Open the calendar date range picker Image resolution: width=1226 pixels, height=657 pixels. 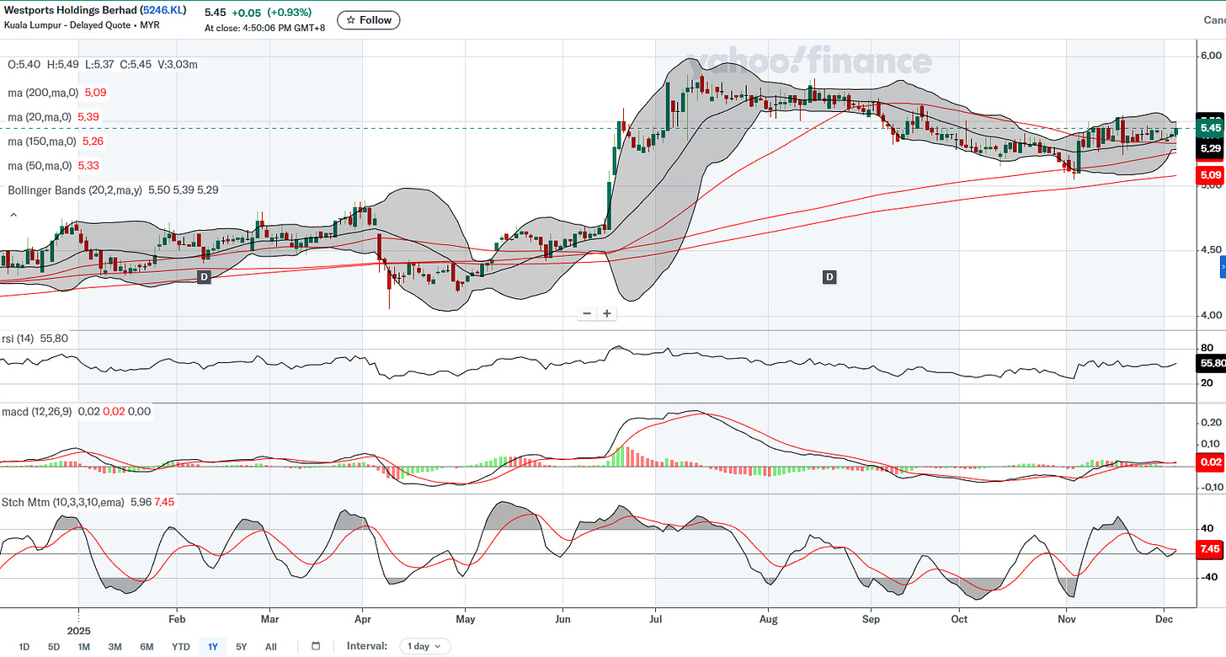(316, 646)
